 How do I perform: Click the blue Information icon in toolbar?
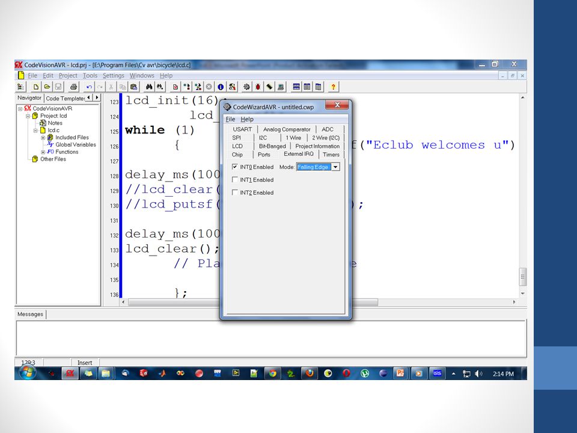221,87
